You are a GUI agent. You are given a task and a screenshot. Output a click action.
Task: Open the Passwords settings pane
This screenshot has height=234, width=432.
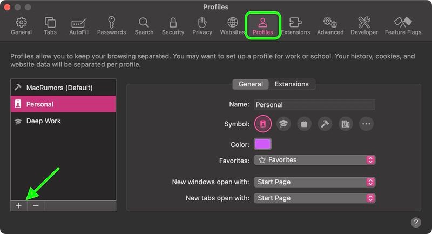(111, 26)
